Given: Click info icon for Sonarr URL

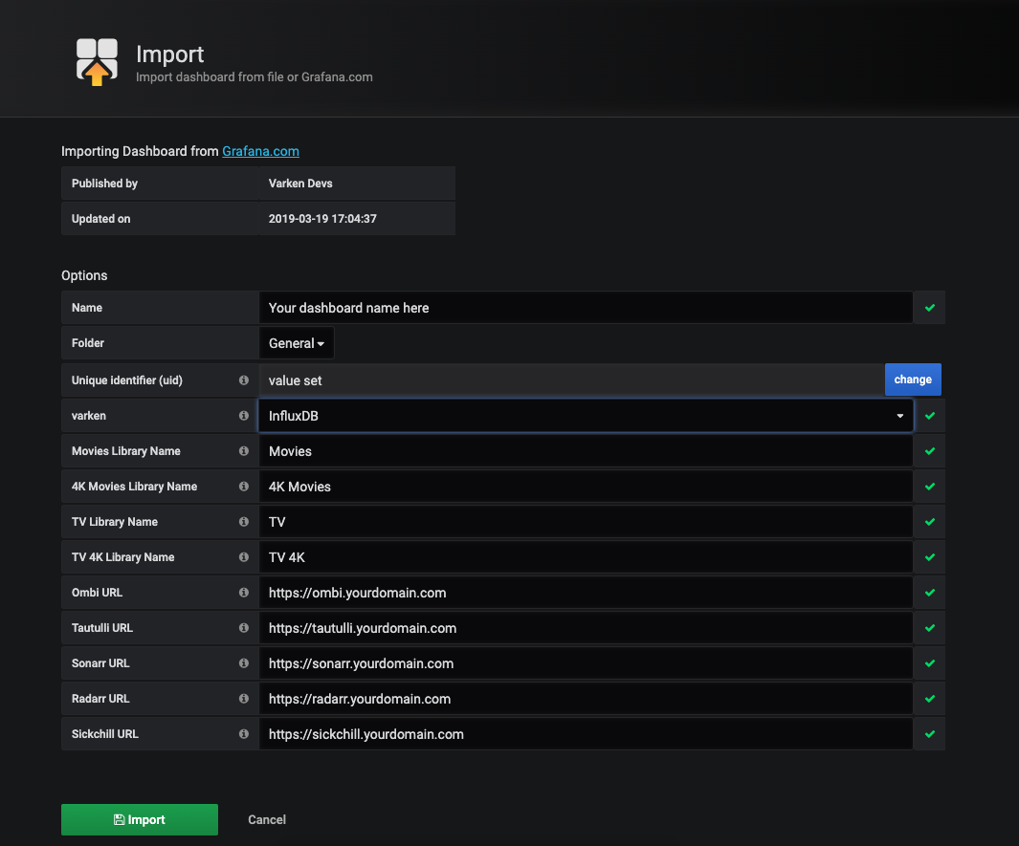Looking at the screenshot, I should [x=244, y=663].
